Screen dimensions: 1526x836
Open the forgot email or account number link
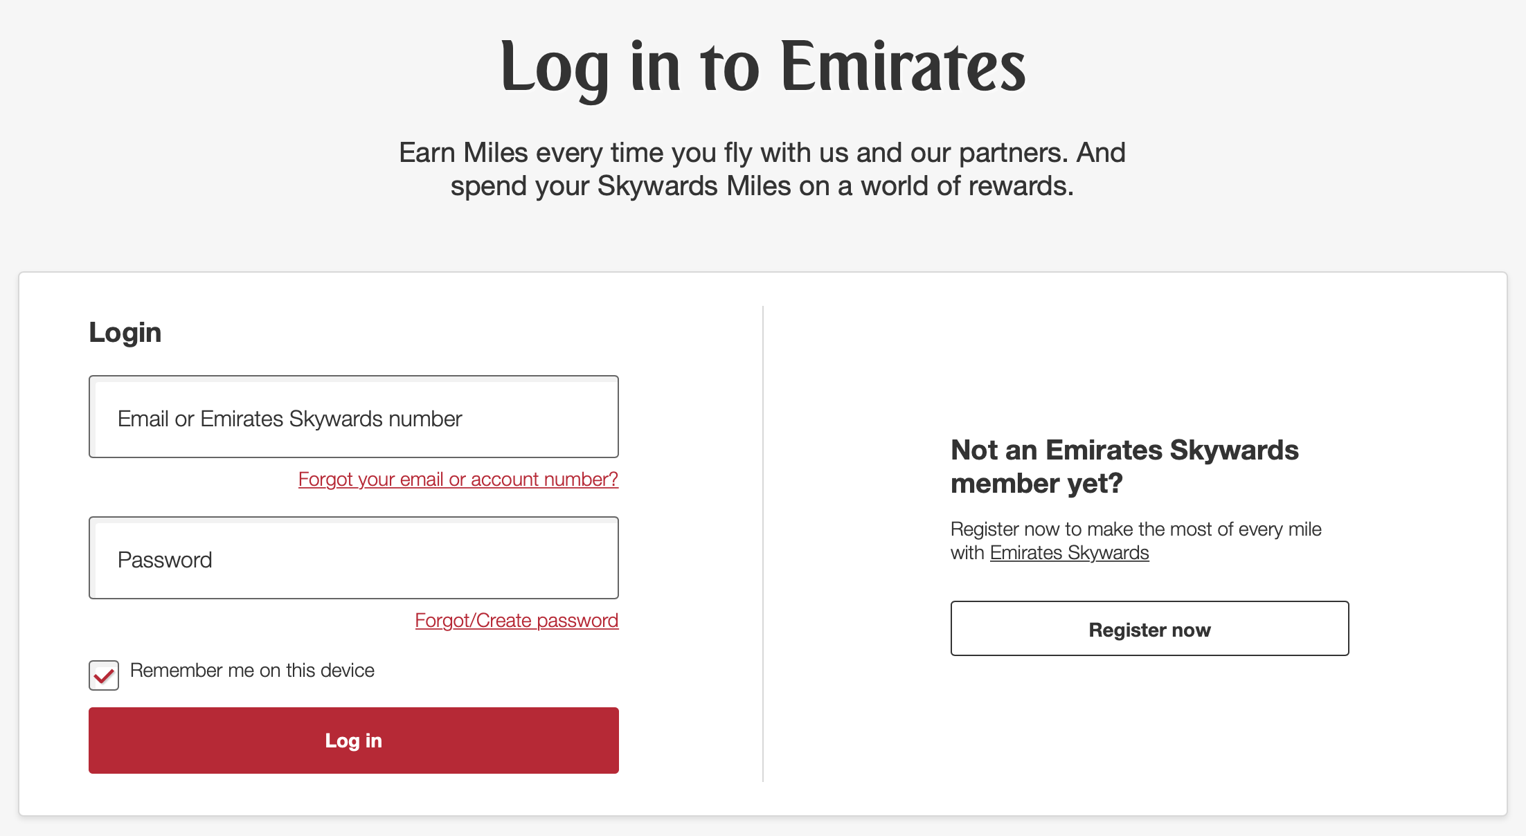coord(458,478)
